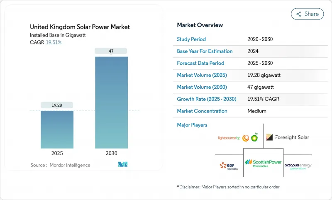The height and width of the screenshot is (200, 332).
Task: Click the Mordor Intelligence logo under the chart
Action: (122, 165)
